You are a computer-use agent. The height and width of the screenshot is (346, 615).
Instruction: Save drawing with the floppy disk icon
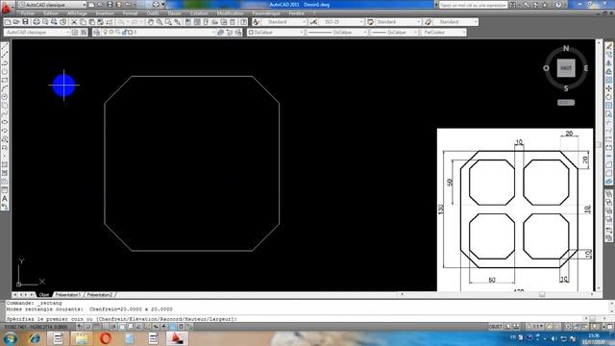tap(25, 22)
